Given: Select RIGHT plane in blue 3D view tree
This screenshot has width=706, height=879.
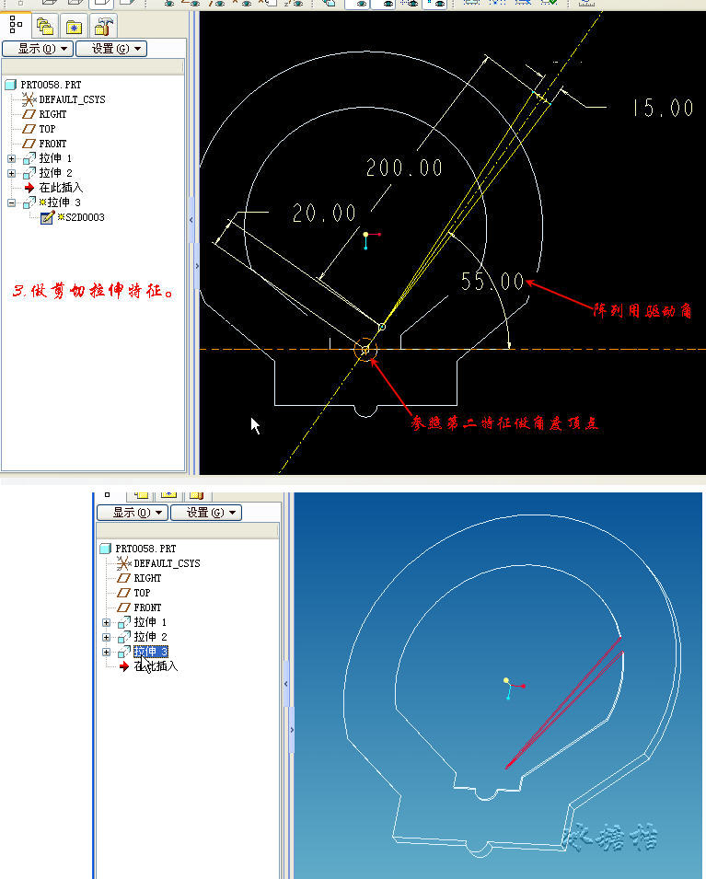Looking at the screenshot, I should [147, 578].
